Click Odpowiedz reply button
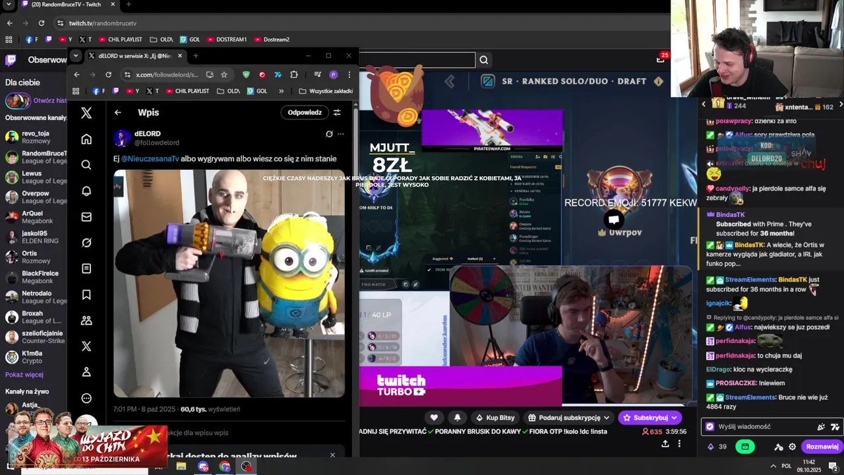 pyautogui.click(x=304, y=112)
